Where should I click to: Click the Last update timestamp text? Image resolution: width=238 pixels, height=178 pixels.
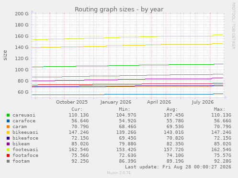[x=178, y=167]
